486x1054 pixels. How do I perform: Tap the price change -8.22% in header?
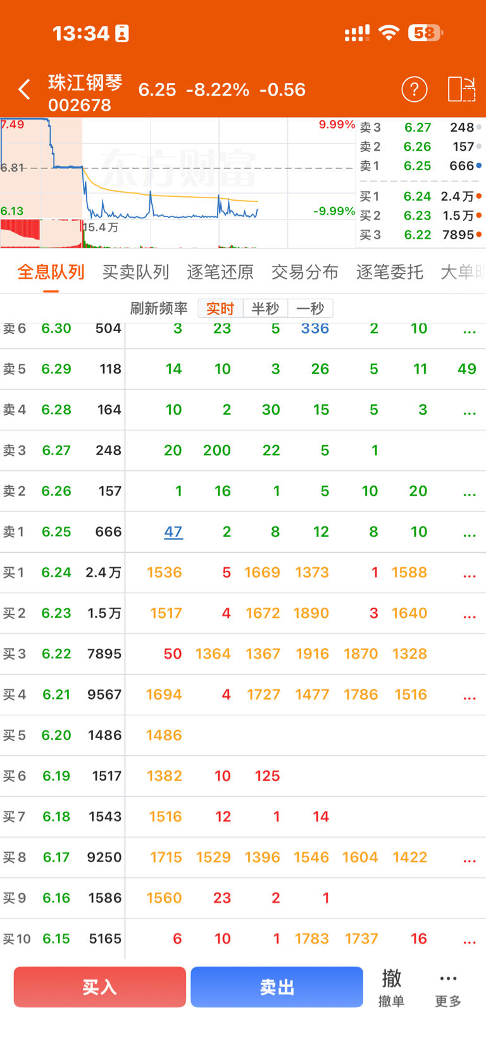[x=218, y=90]
